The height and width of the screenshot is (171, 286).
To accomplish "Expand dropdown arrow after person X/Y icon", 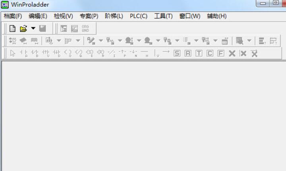I will 139,40.
